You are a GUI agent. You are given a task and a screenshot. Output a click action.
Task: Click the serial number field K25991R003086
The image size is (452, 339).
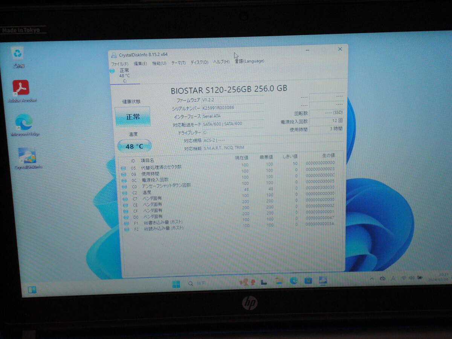click(232, 107)
